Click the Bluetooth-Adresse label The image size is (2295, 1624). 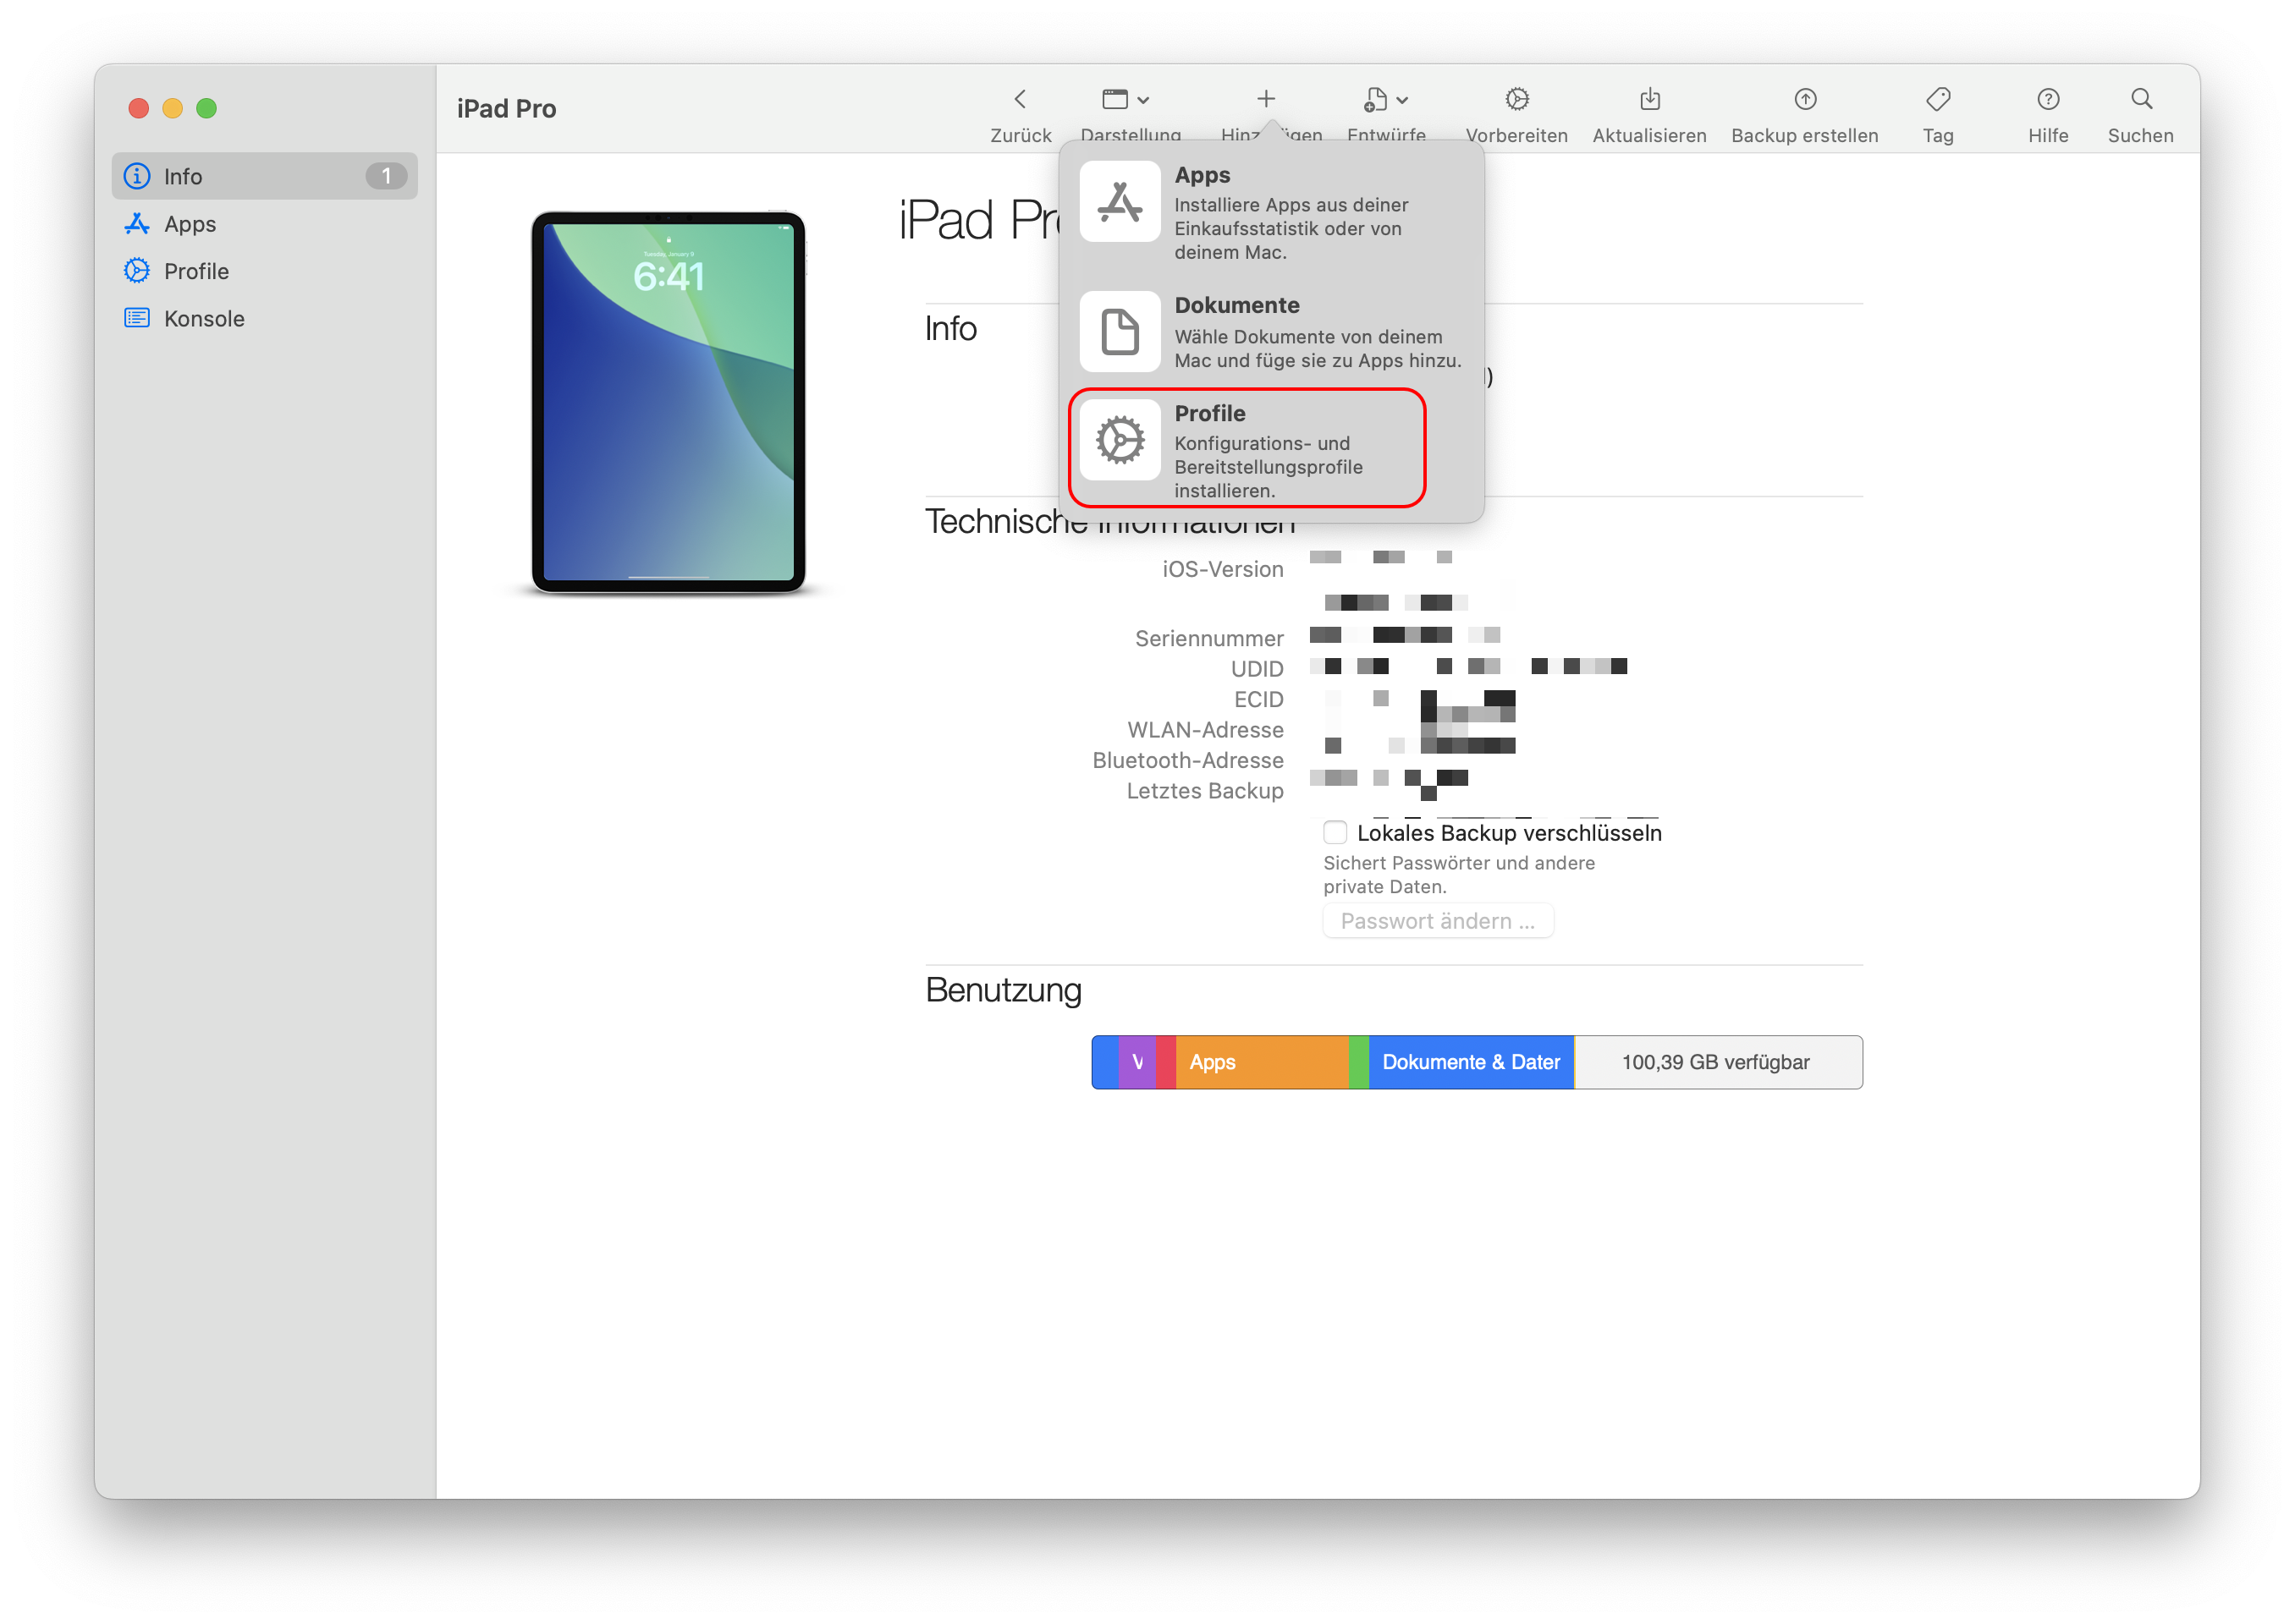[x=1187, y=760]
